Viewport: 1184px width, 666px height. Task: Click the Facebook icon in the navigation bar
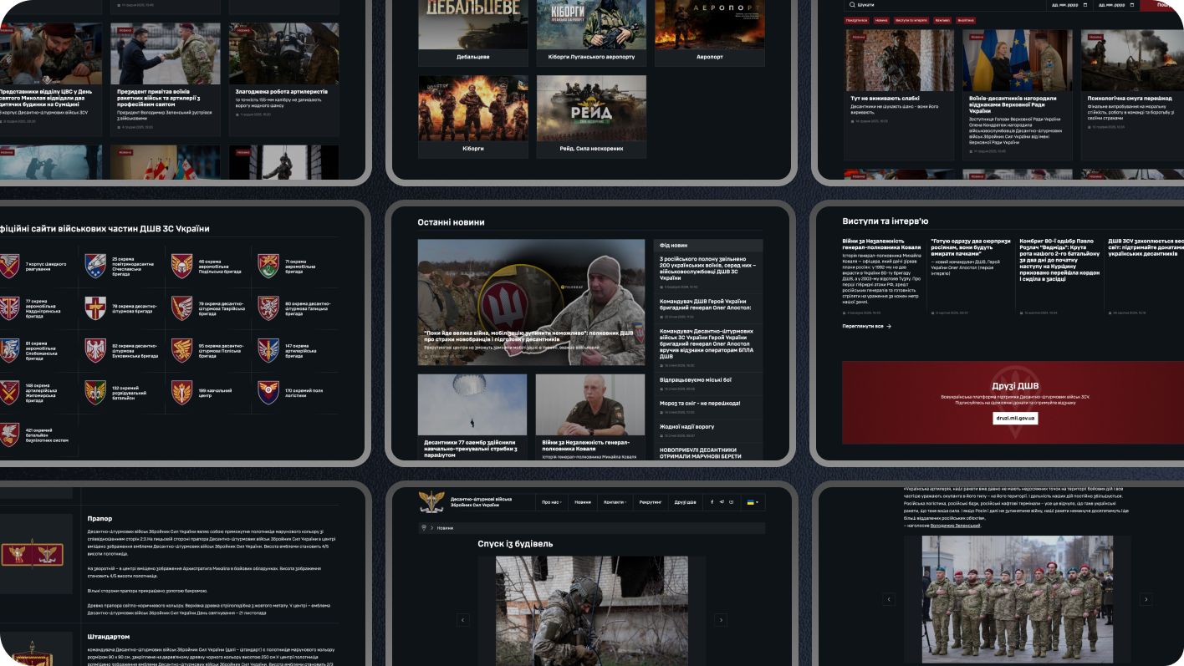coord(712,502)
